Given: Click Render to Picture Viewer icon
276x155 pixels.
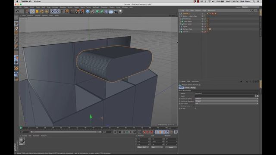Looking at the screenshot, I should coord(77,12).
